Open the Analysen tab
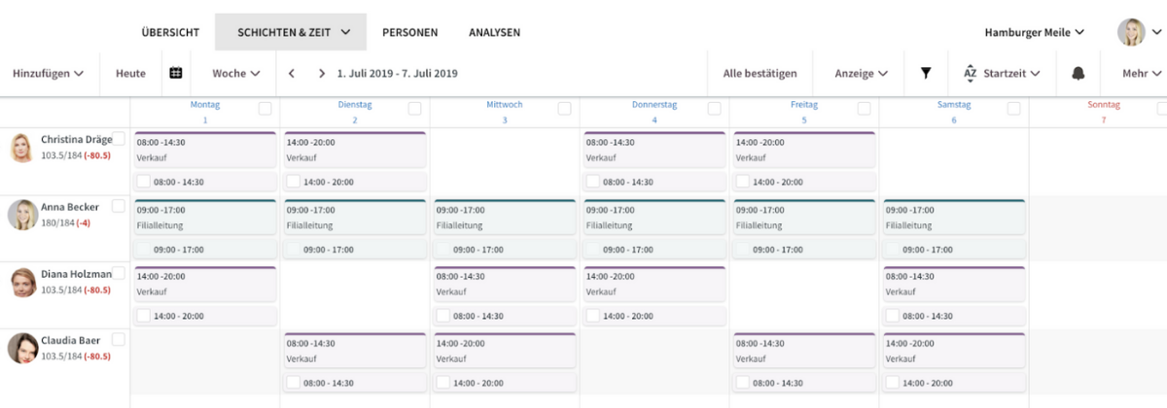The image size is (1167, 408). point(494,32)
